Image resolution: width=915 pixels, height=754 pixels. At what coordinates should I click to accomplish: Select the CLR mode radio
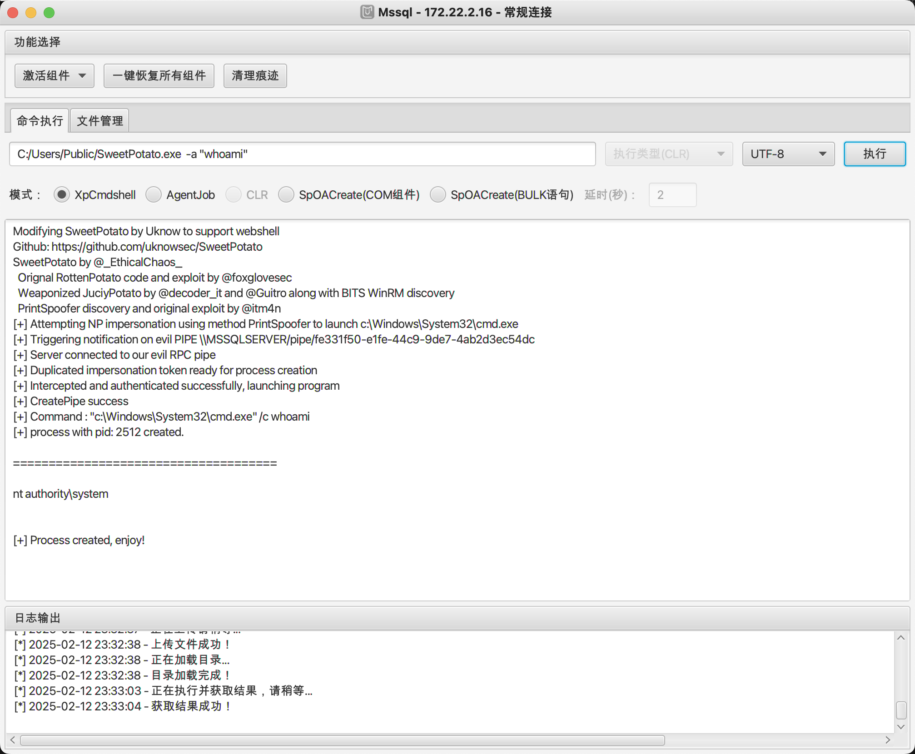pyautogui.click(x=234, y=195)
